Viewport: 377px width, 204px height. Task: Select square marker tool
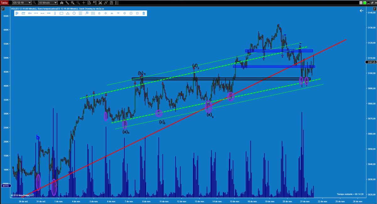pyautogui.click(x=137, y=13)
